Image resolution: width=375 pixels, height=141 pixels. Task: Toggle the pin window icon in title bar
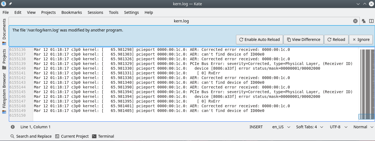pos(10,4)
